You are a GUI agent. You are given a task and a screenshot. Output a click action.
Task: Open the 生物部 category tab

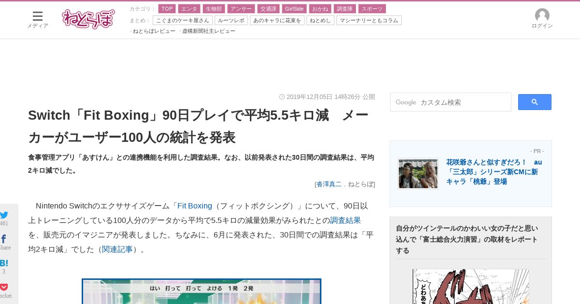214,9
